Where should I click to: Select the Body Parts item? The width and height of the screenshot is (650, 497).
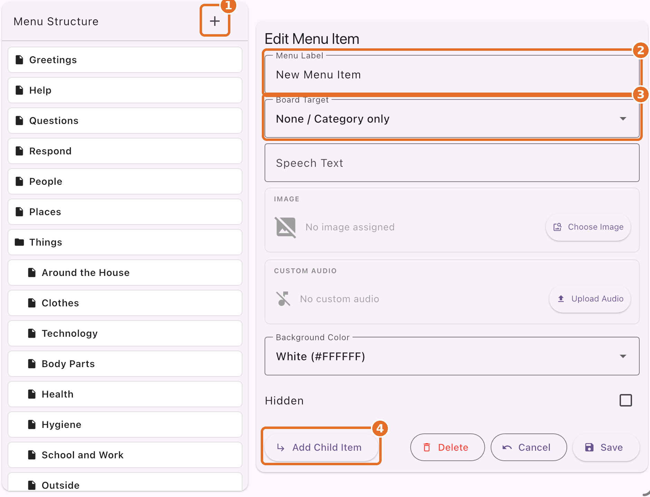click(125, 364)
